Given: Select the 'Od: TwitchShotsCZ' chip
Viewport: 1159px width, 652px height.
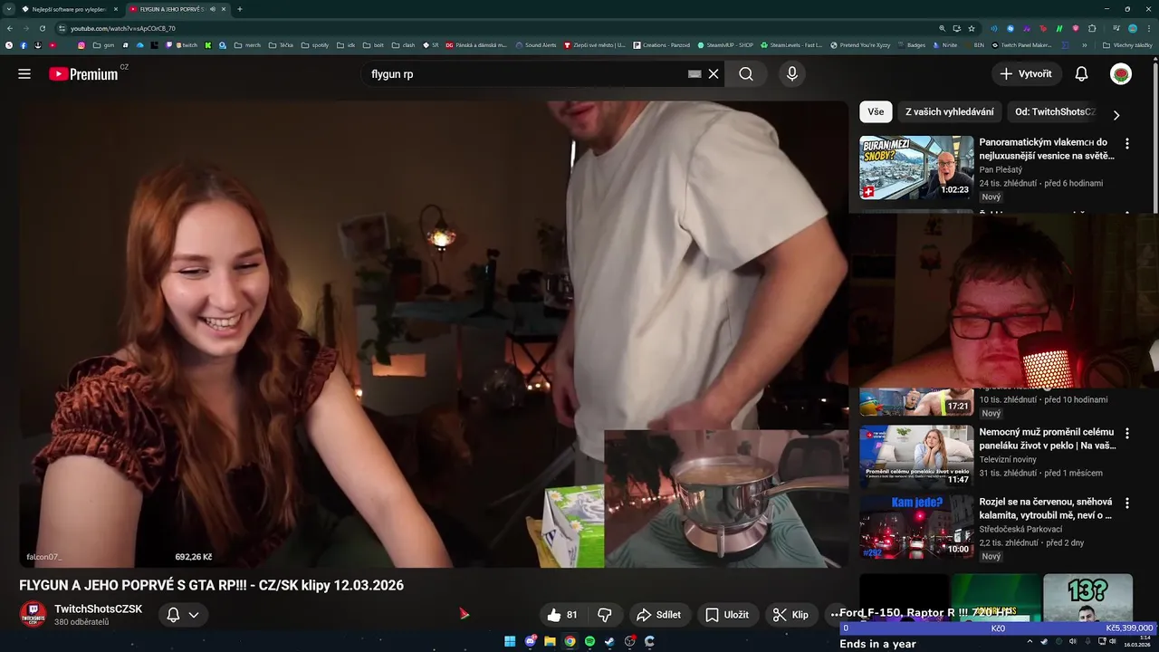Looking at the screenshot, I should click(x=1055, y=112).
